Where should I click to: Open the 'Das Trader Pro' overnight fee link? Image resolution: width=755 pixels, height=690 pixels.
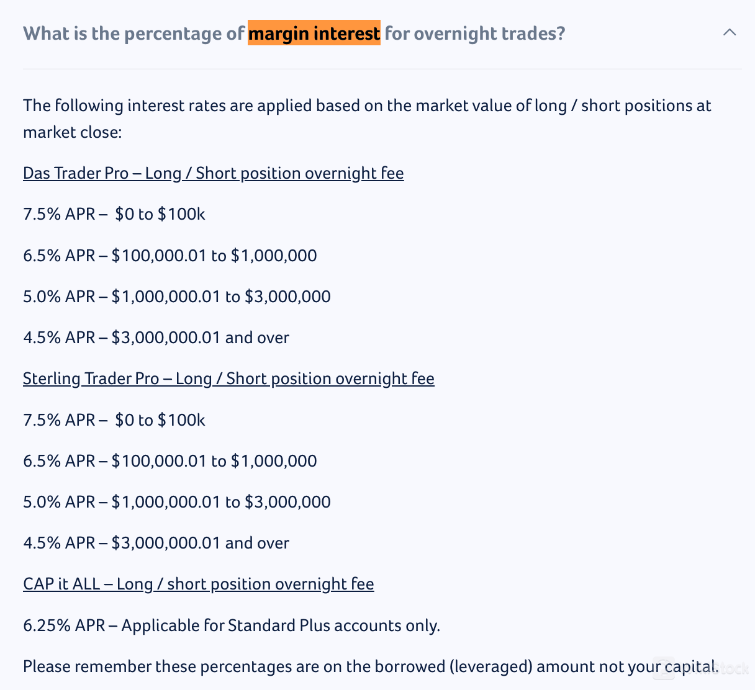tap(213, 174)
